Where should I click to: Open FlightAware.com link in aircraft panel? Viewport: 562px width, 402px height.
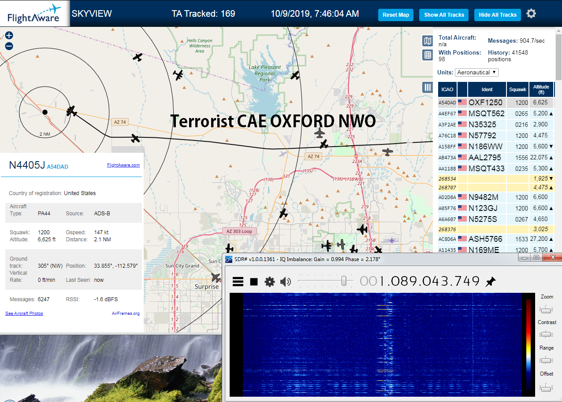click(x=123, y=165)
